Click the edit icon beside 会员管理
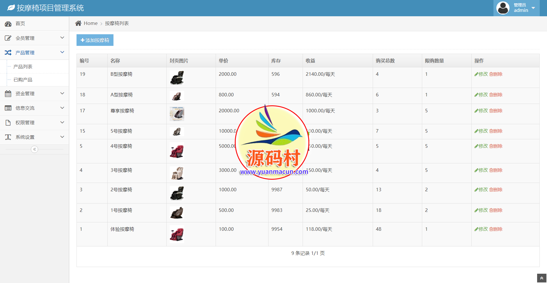The width and height of the screenshot is (547, 283). [8, 38]
